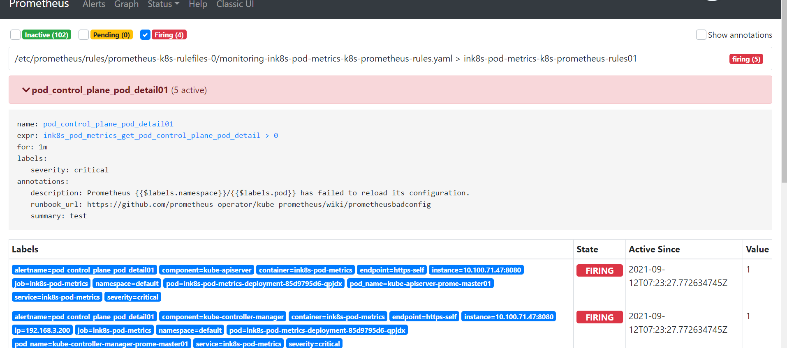This screenshot has width=787, height=348.
Task: Click the alertname label in the kube-controller-manager row
Action: point(84,317)
